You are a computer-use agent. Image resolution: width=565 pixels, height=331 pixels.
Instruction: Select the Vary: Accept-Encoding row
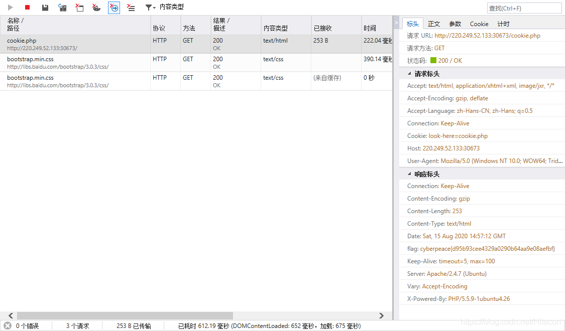[x=482, y=286]
